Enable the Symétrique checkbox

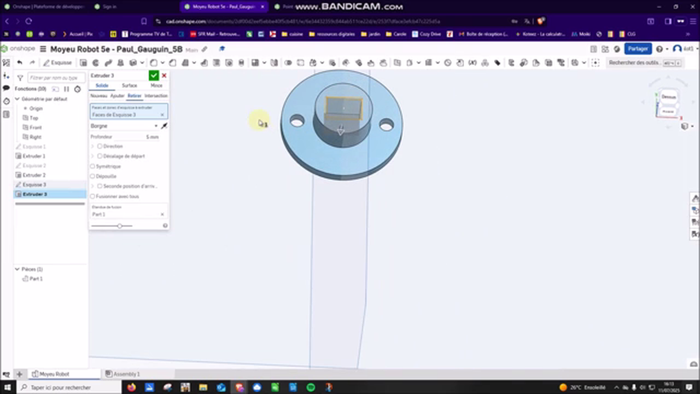(92, 166)
